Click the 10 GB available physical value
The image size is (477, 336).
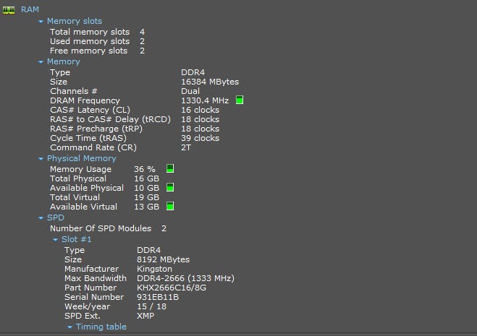(x=147, y=188)
